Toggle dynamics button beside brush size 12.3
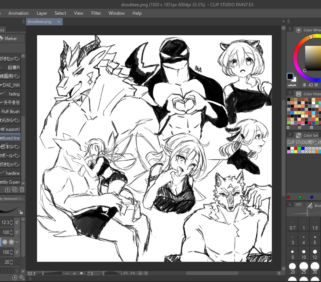321x282 pixels. tap(17, 222)
